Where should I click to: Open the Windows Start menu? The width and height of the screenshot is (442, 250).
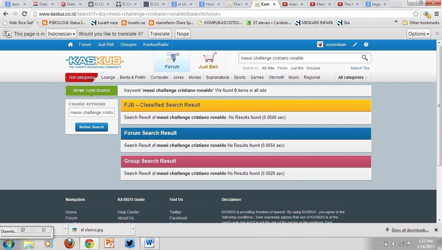[x=8, y=243]
